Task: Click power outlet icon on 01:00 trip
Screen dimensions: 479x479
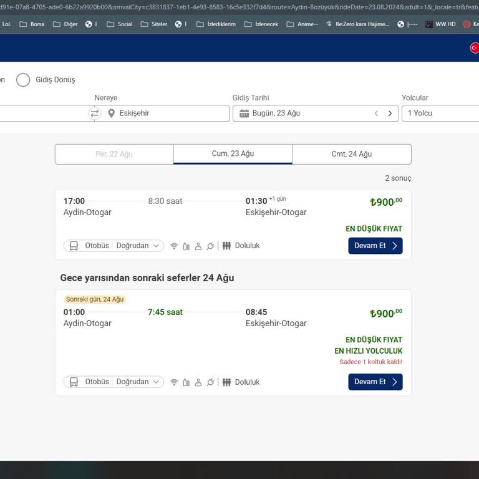Action: point(210,382)
